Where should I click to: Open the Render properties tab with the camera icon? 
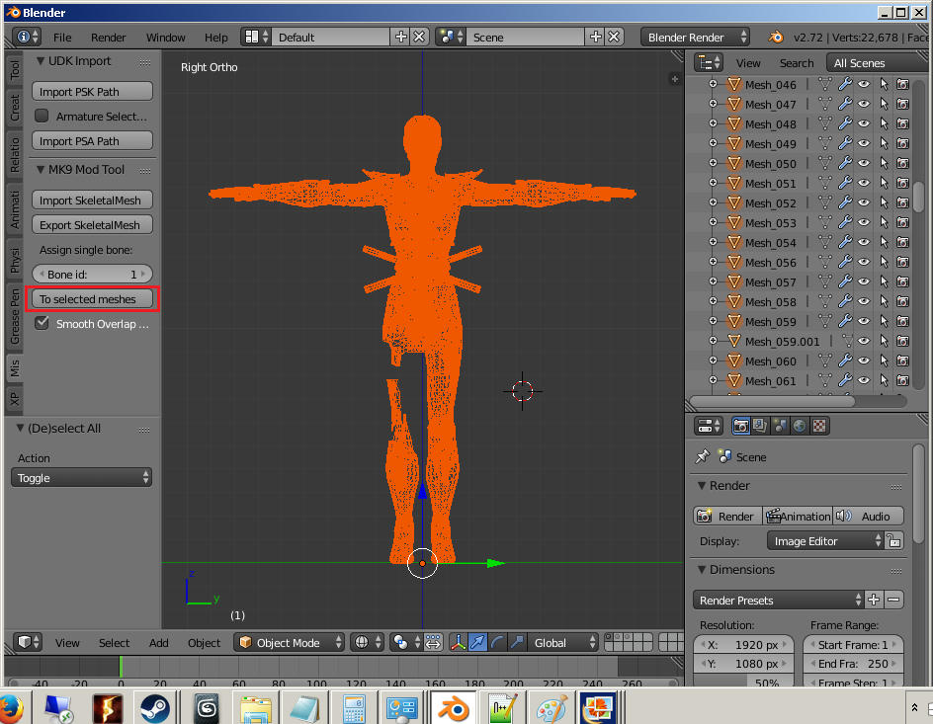tap(741, 426)
